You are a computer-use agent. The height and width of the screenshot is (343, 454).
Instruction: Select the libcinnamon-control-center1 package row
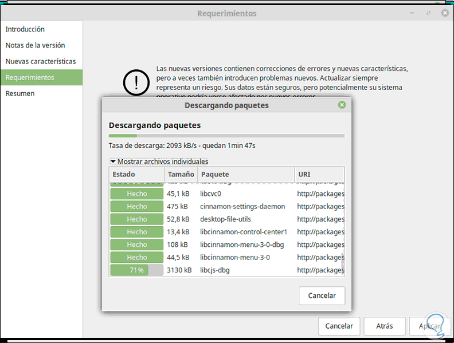[x=226, y=232]
